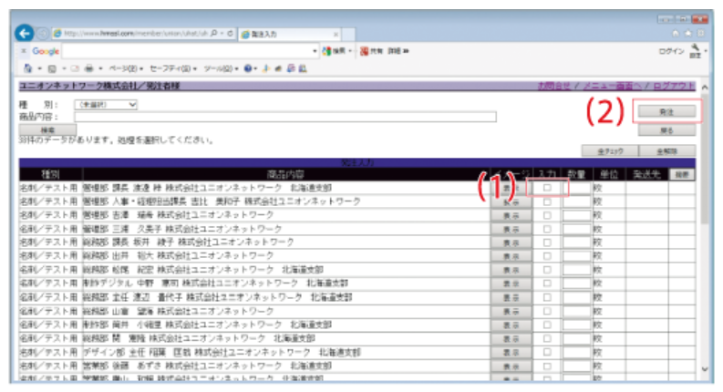Tick the 入力 checkbox for 管理部 課長 row
Screen dimensions: 723x392
[x=547, y=188]
